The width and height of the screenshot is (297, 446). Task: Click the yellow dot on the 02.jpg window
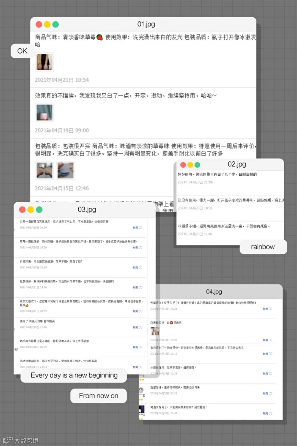coord(190,165)
